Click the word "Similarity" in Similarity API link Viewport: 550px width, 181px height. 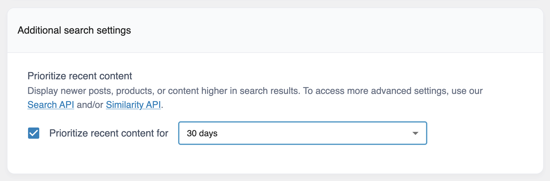point(125,105)
